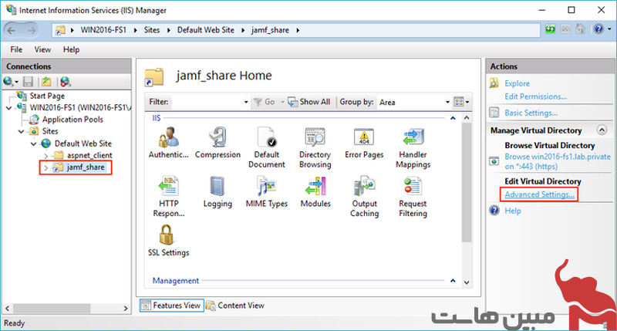Expand the jamf_share tree node arrow
The width and height of the screenshot is (617, 331).
[46, 167]
